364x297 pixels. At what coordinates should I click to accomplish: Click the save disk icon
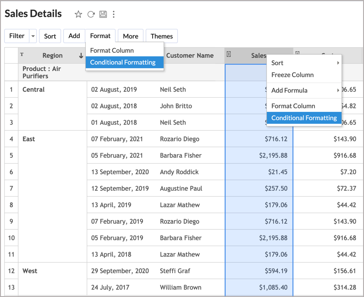pyautogui.click(x=103, y=14)
